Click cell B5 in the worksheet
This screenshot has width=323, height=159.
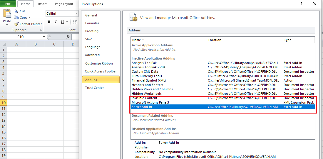coord(36,73)
